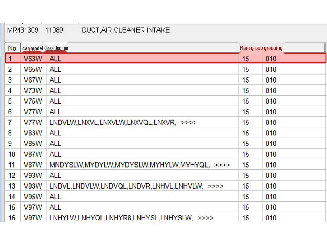Click the grouping value 010 in row 12
The image size is (327, 245).
(x=271, y=176)
